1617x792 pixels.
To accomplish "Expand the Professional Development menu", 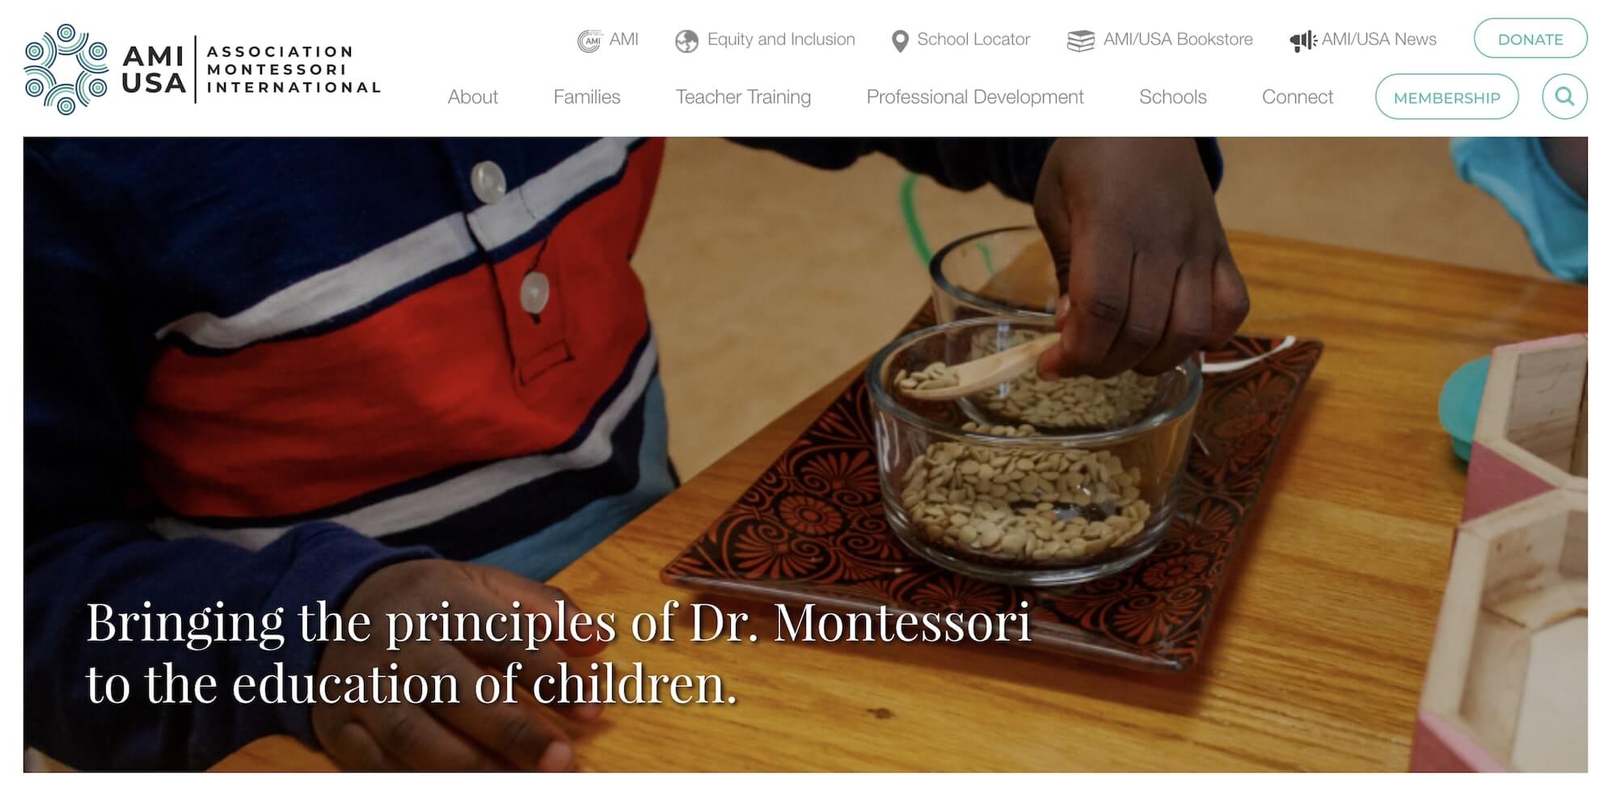I will (975, 97).
